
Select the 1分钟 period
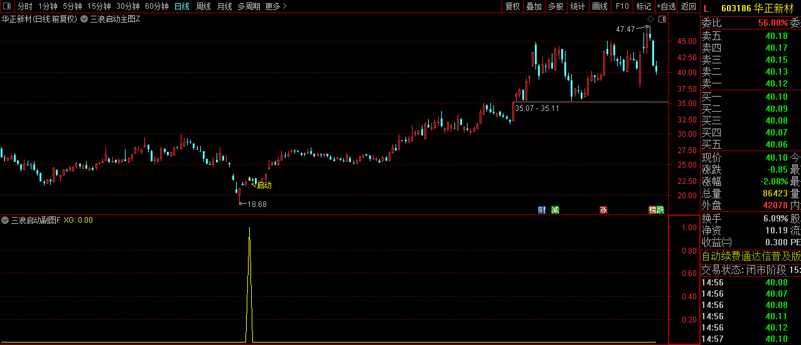point(48,6)
